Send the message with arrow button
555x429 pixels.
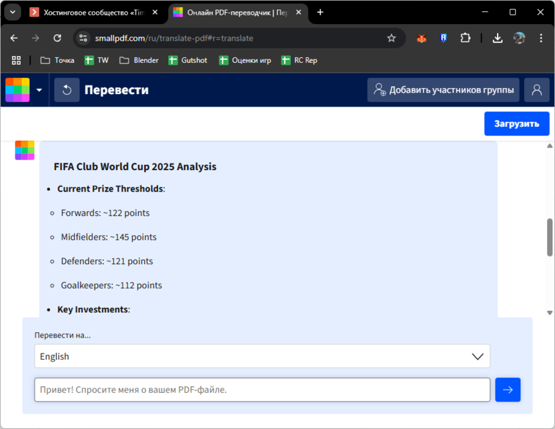(508, 390)
